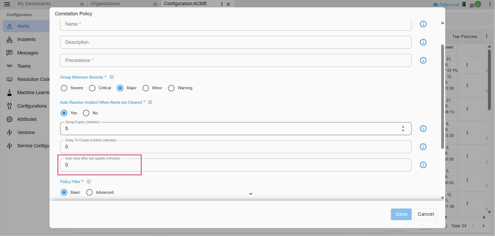Click the Group Expiry stepper arrows
495x237 pixels.
403,129
